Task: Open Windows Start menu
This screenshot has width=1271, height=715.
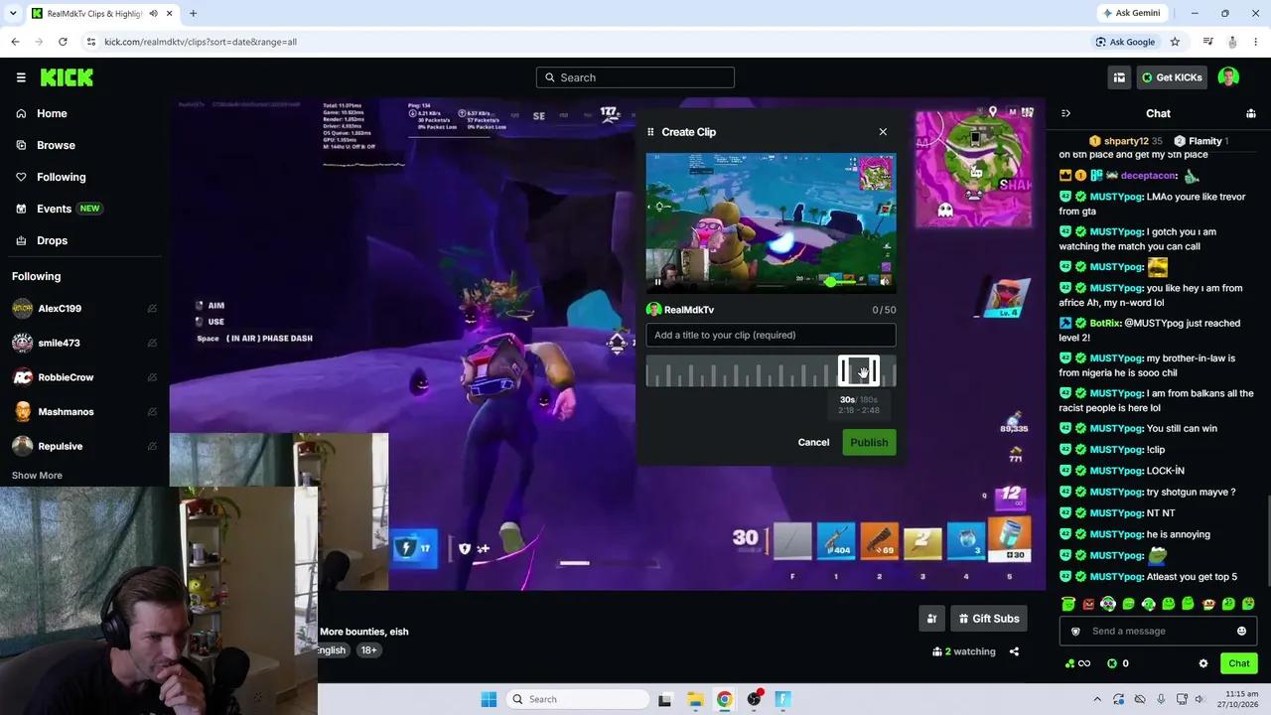Action: click(x=489, y=699)
